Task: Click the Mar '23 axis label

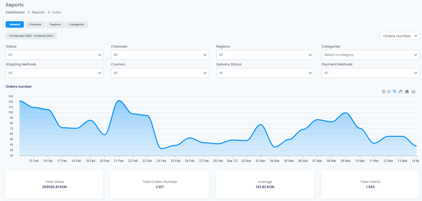Action: 232,161
